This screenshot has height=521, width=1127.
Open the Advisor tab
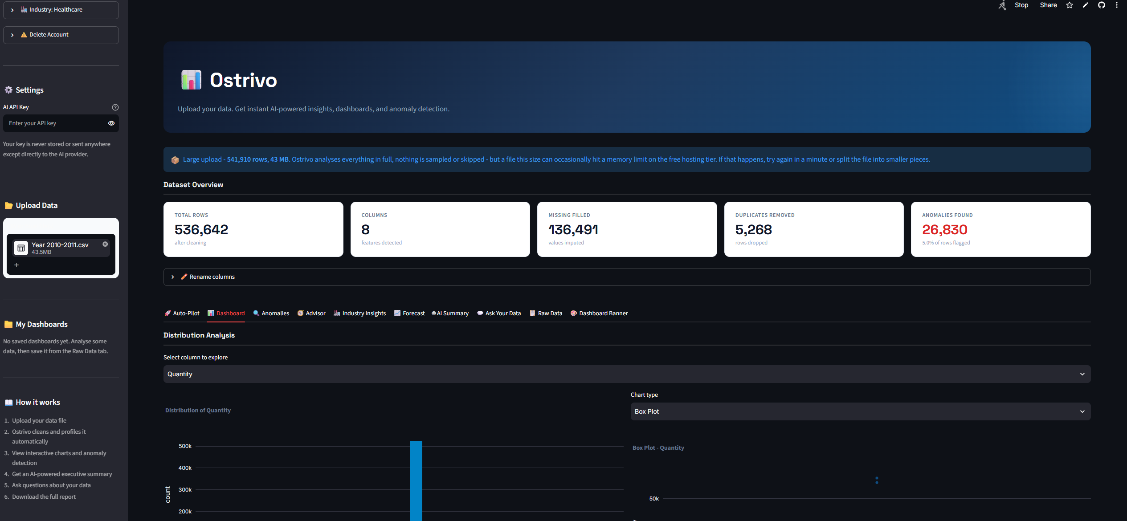[311, 313]
